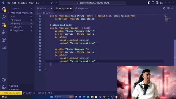Open the Search view in activity bar
This screenshot has height=99, width=176.
click(4, 17)
